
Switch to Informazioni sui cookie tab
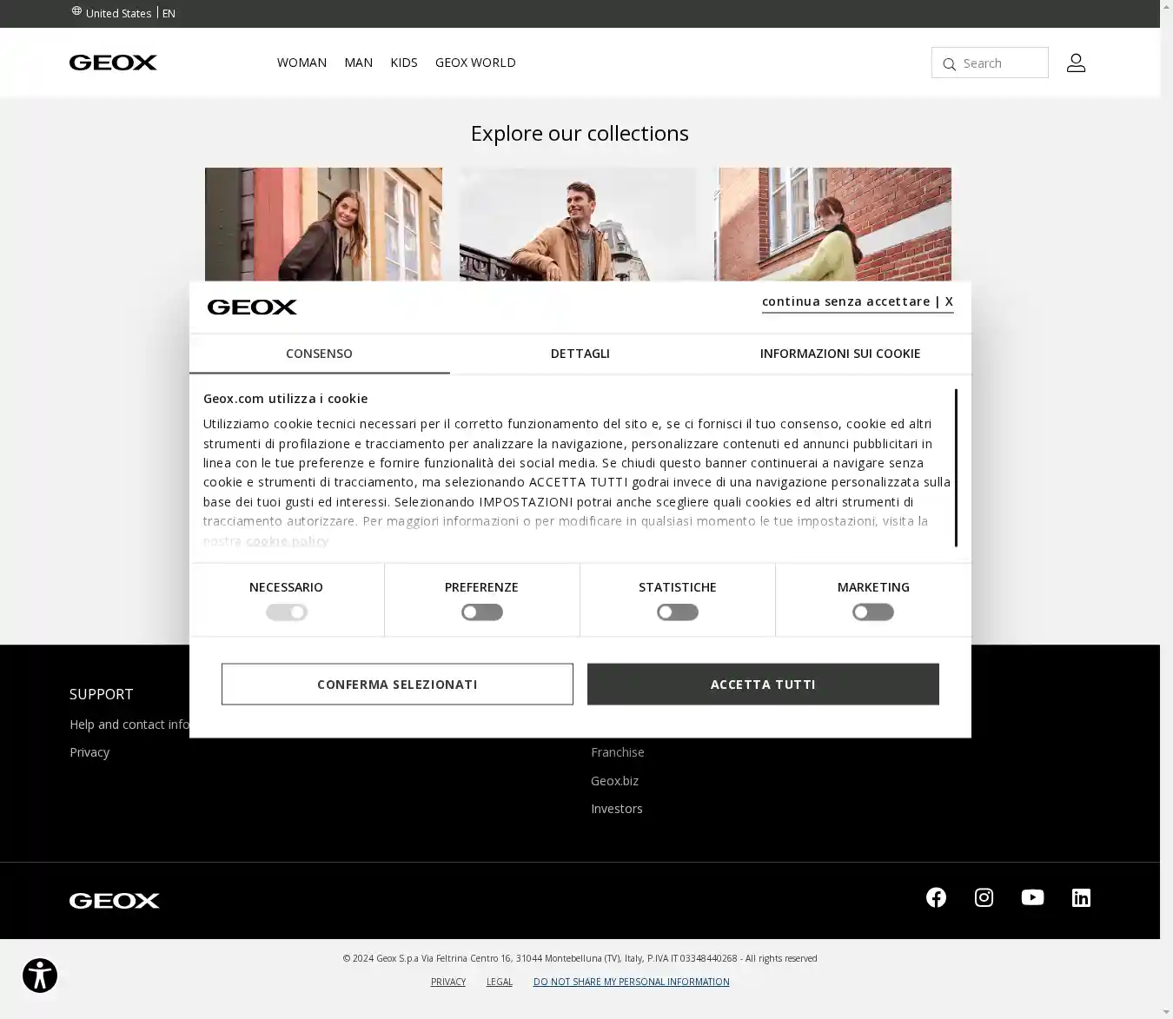coord(839,354)
